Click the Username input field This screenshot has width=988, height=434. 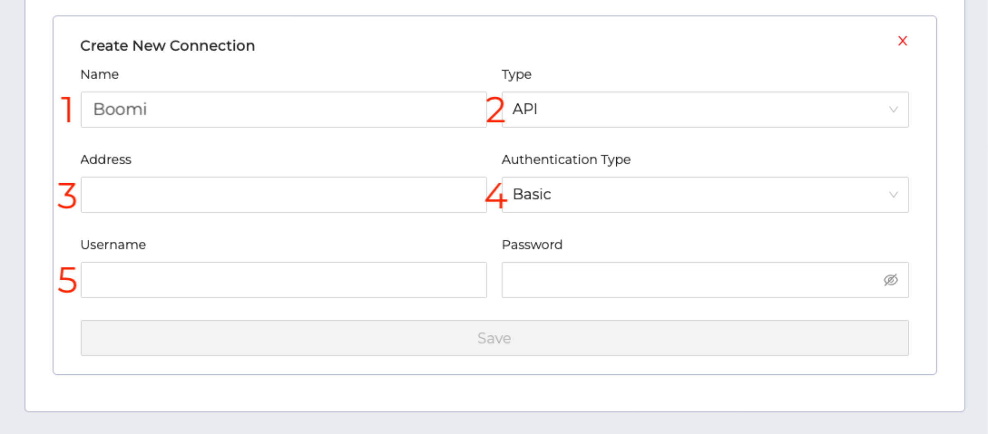tap(284, 279)
